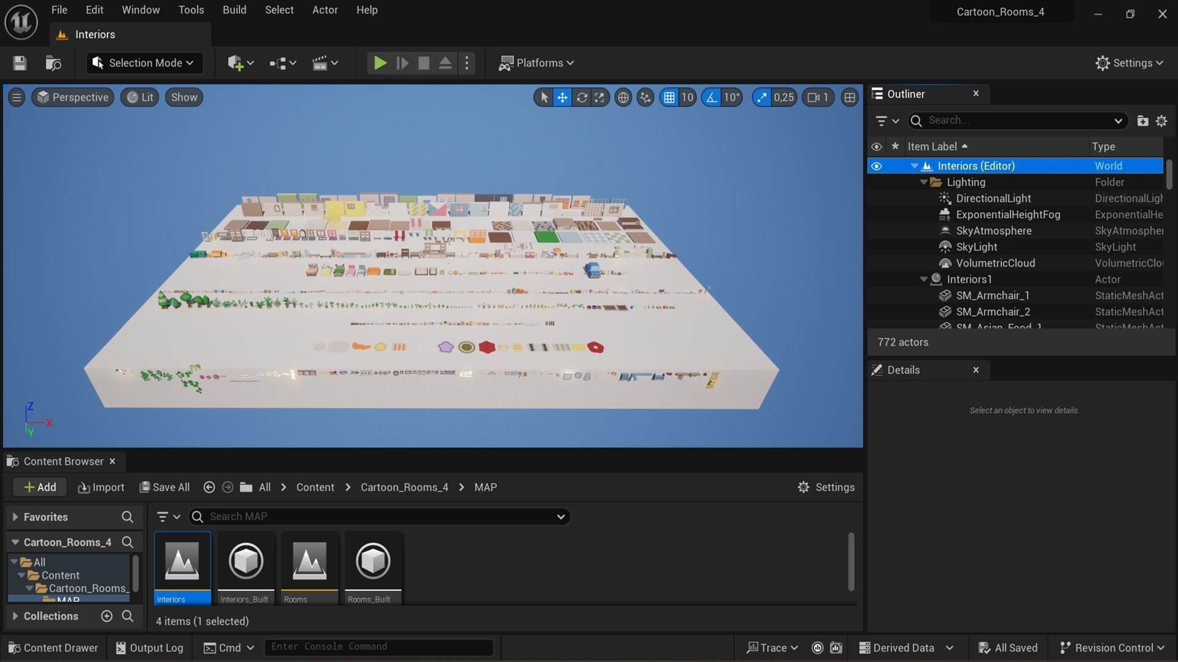
Task: Expand the Favorites section
Action: [x=15, y=517]
